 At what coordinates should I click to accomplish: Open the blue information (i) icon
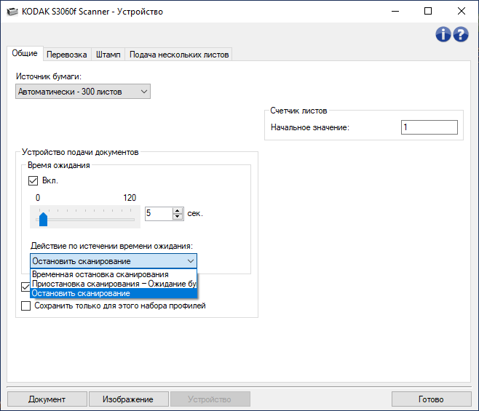[443, 34]
